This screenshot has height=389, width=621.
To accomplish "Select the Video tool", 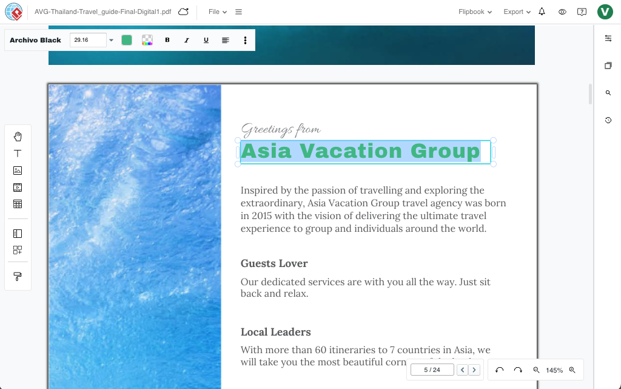I will [x=18, y=188].
